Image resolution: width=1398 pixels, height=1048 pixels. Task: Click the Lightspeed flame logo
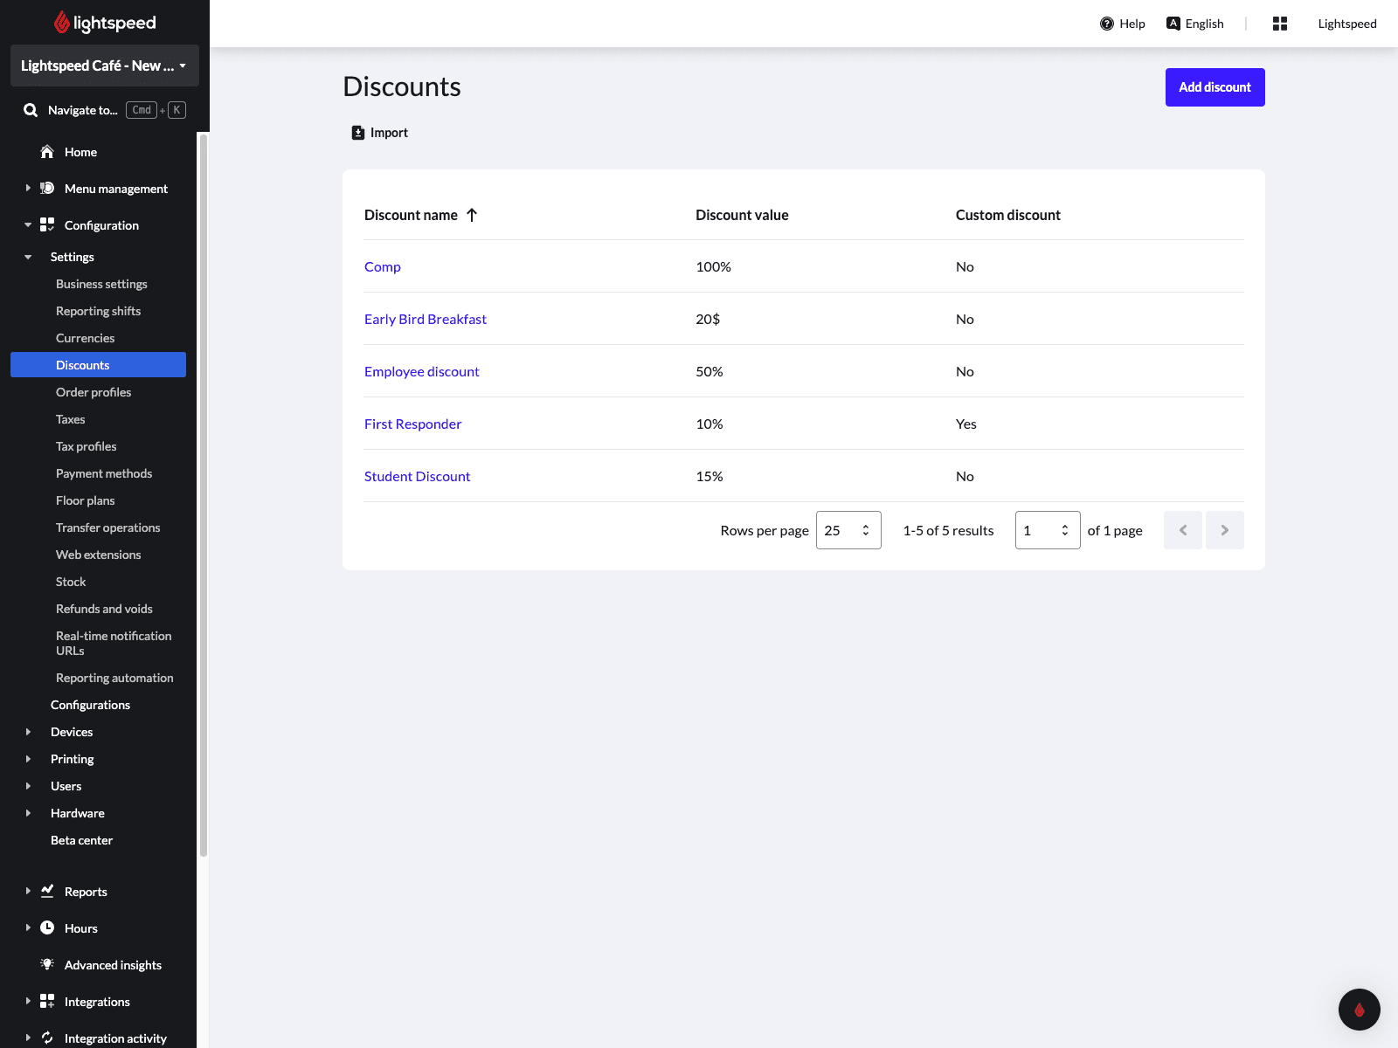tap(62, 23)
